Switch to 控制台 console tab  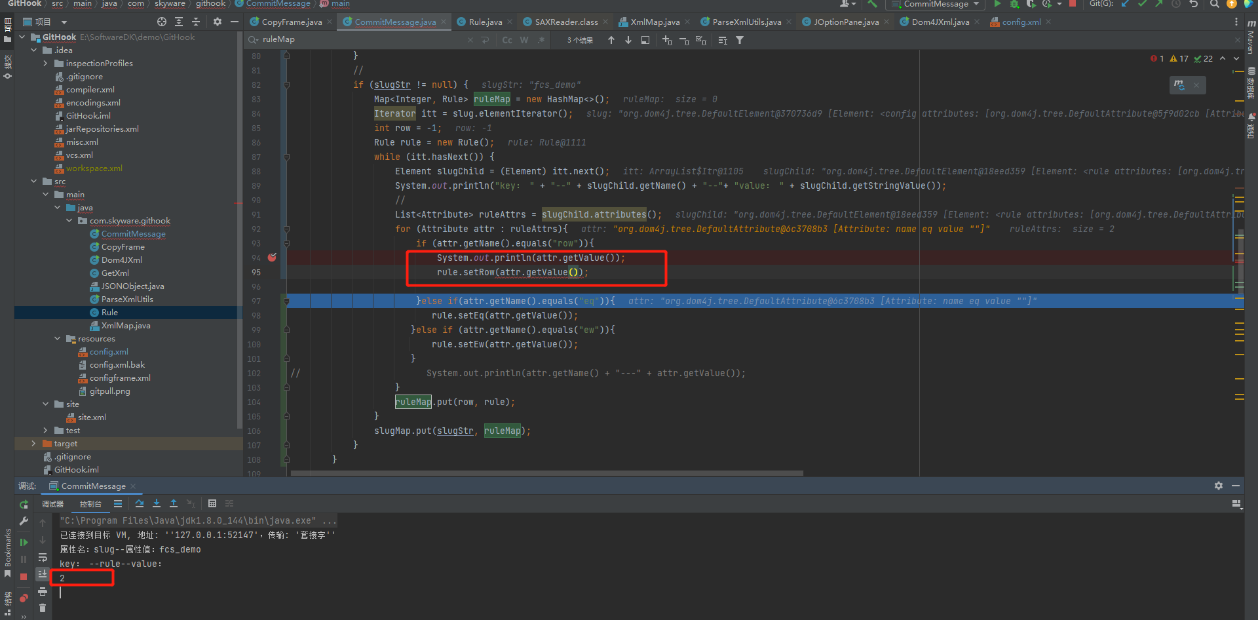(90, 504)
